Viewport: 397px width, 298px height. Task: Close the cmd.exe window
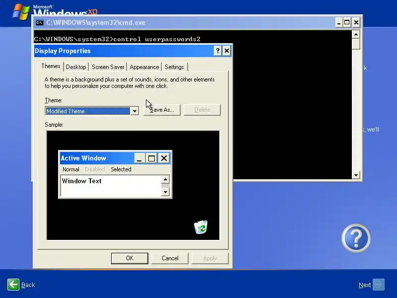(356, 22)
